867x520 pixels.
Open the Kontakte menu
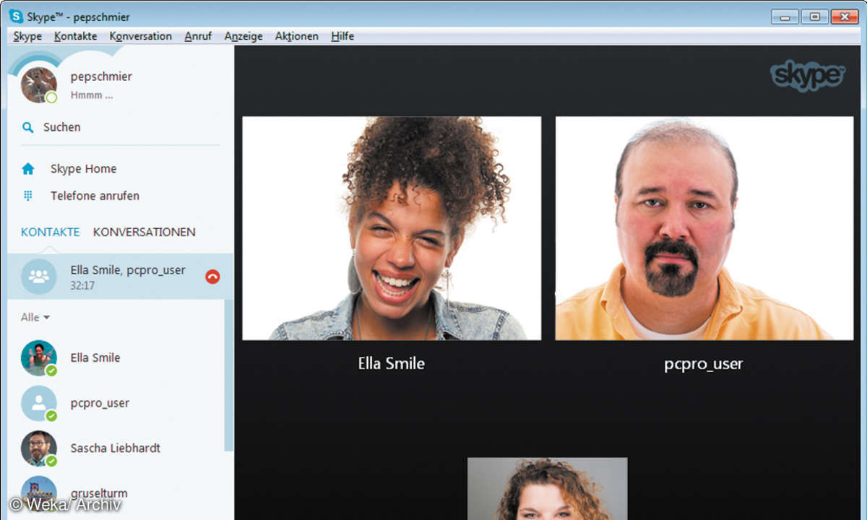point(75,36)
